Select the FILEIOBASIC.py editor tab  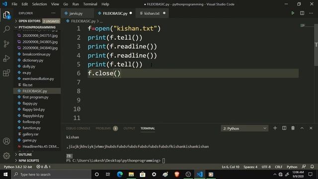tap(115, 13)
